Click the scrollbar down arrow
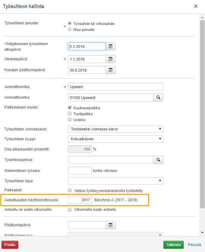Viewport: 205px width, 252px height. [202, 233]
